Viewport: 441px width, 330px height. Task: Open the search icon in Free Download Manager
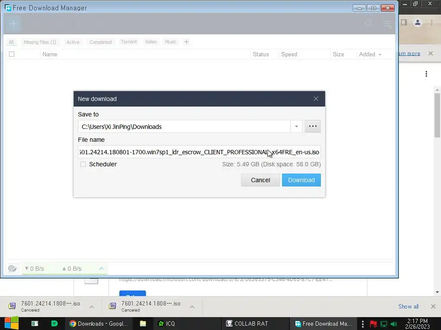(x=369, y=24)
